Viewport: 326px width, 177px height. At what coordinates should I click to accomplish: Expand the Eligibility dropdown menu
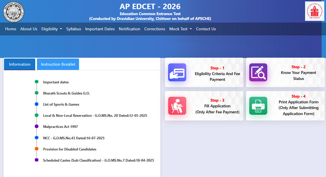[x=52, y=29]
